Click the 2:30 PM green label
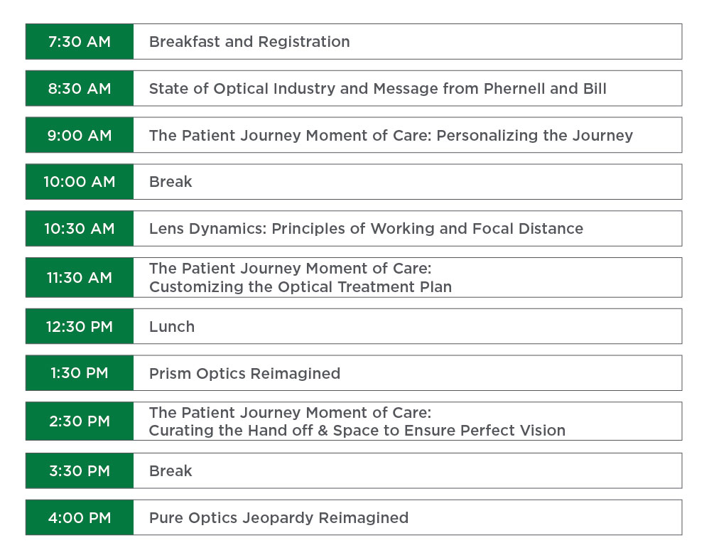 80,421
